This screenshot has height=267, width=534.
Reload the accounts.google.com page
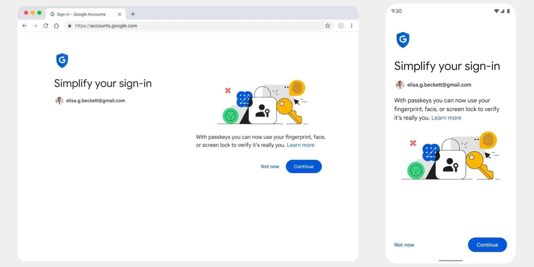46,26
